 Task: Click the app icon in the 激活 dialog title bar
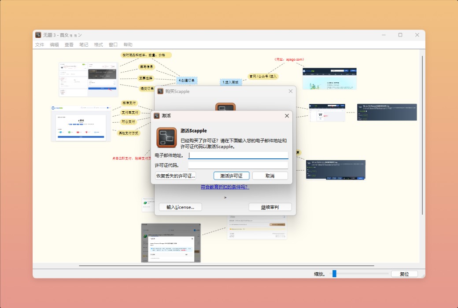[x=158, y=116]
